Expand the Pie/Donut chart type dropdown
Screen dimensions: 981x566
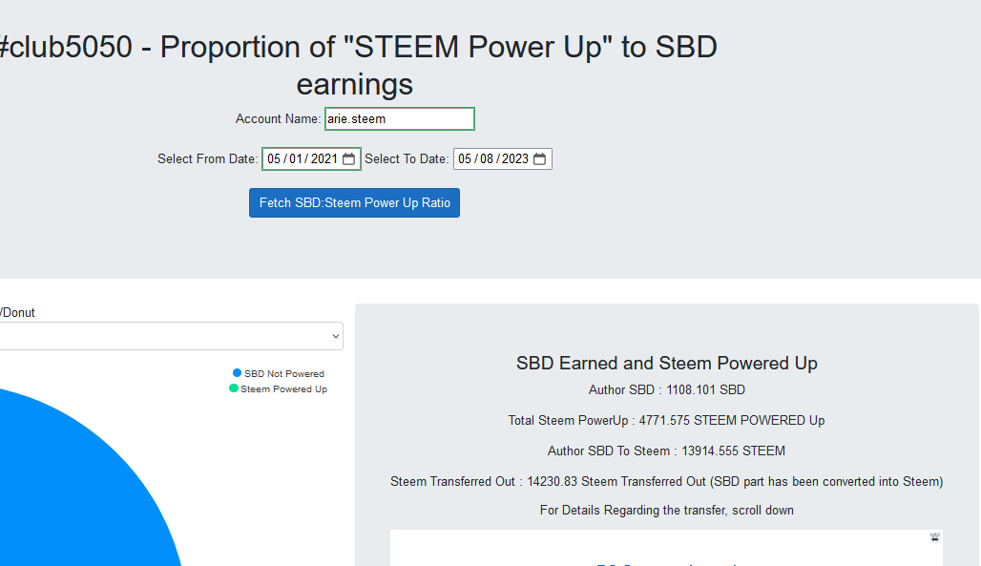pyautogui.click(x=170, y=336)
